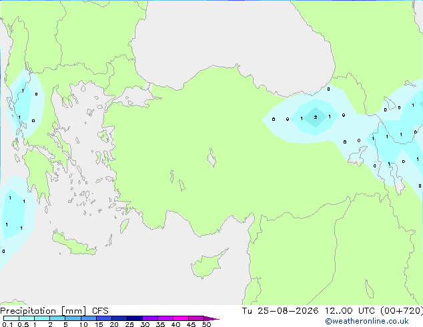423x327 pixels.
Task: Click the 15 mm legend swatch
Action: tap(104, 318)
